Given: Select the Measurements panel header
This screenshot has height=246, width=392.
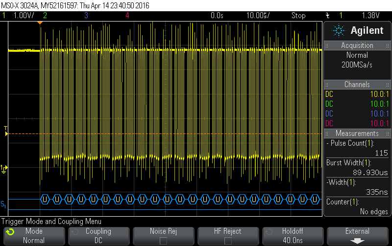Looking at the screenshot, I should tap(357, 134).
